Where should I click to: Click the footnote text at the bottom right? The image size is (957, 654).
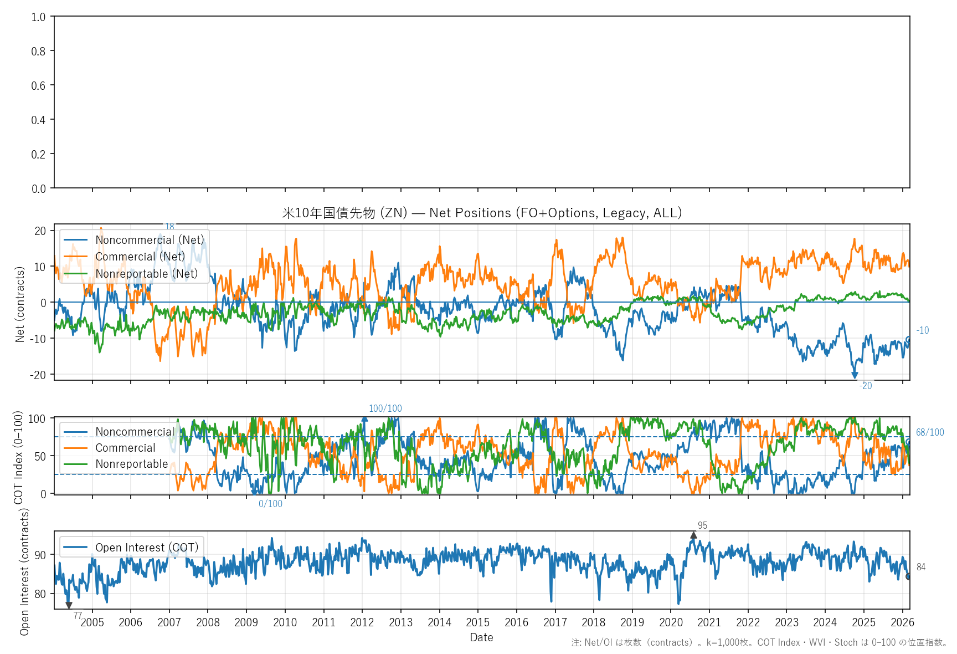[759, 643]
